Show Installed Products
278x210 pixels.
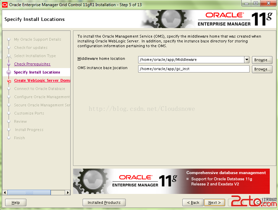[104, 202]
